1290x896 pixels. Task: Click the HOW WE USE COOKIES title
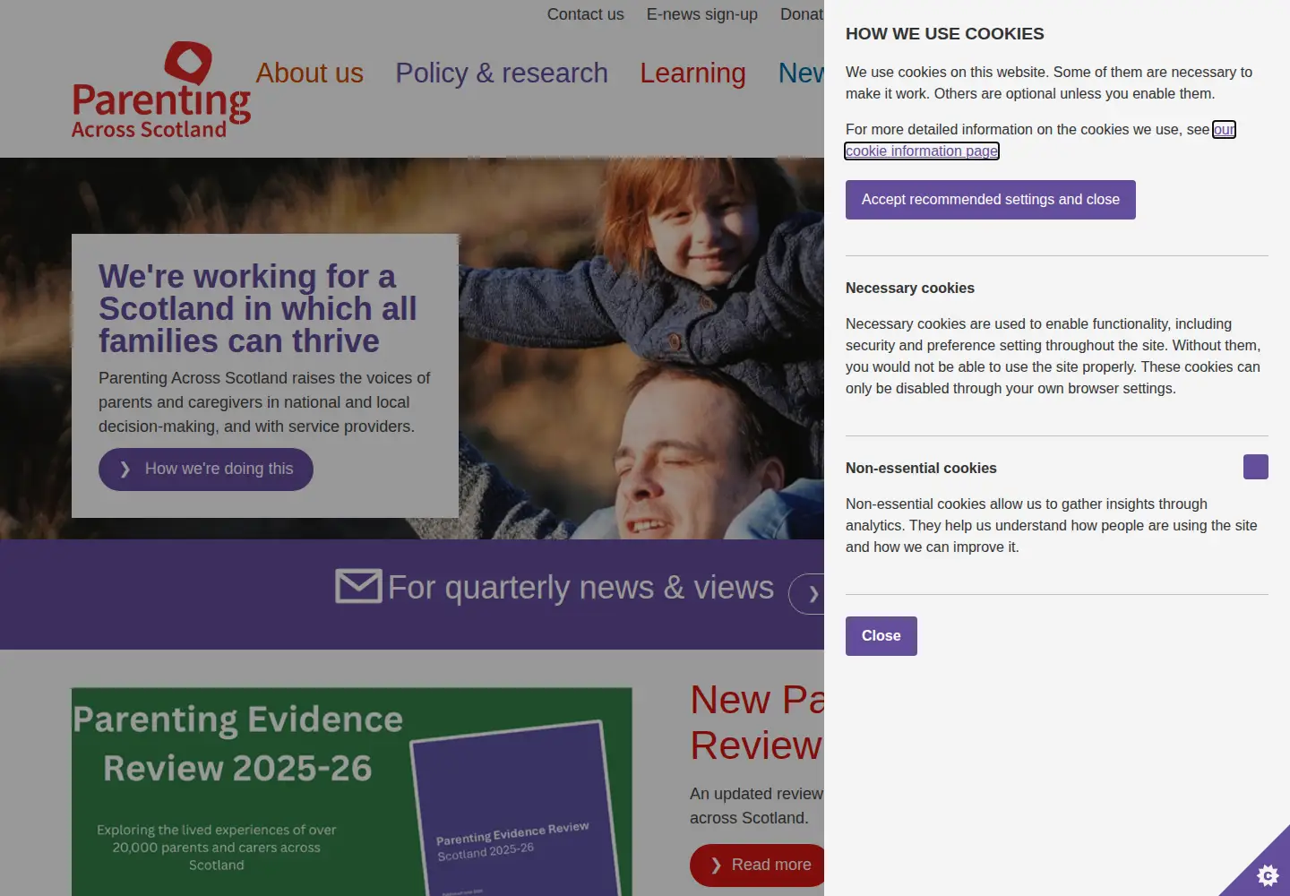[x=945, y=34]
